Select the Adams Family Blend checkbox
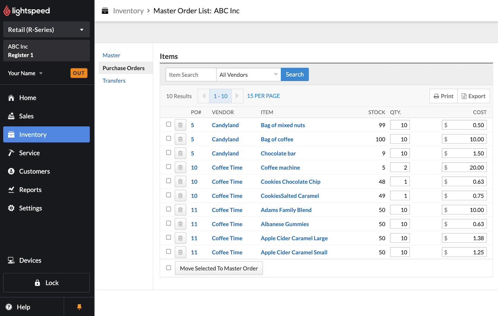The height and width of the screenshot is (316, 498). (168, 209)
